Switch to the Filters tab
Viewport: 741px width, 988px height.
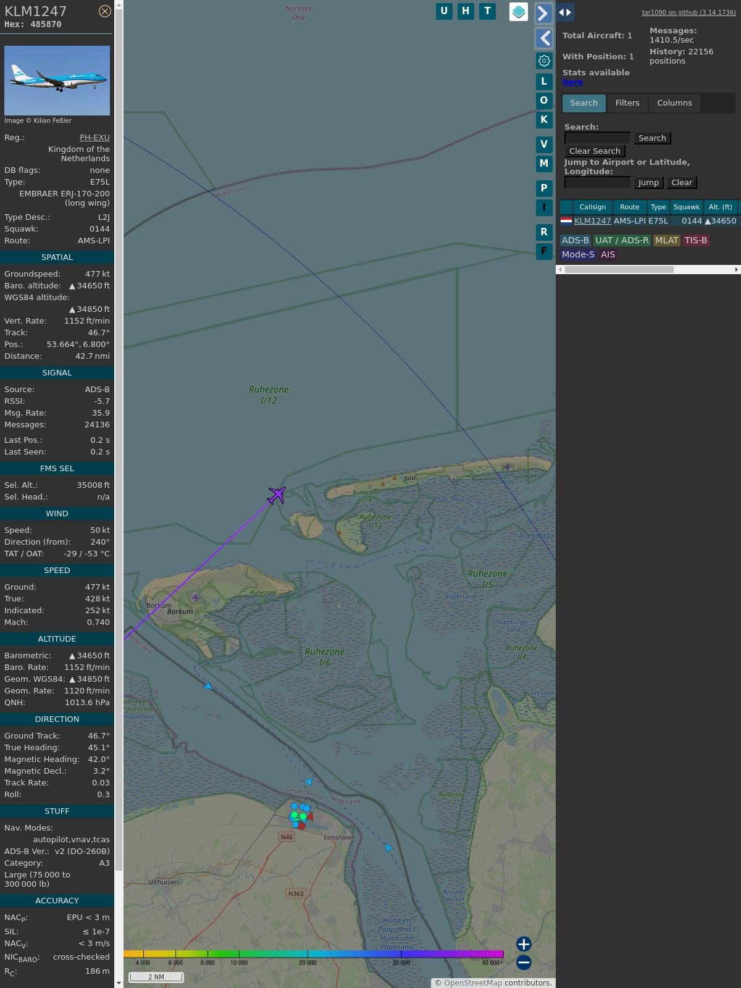tap(627, 103)
